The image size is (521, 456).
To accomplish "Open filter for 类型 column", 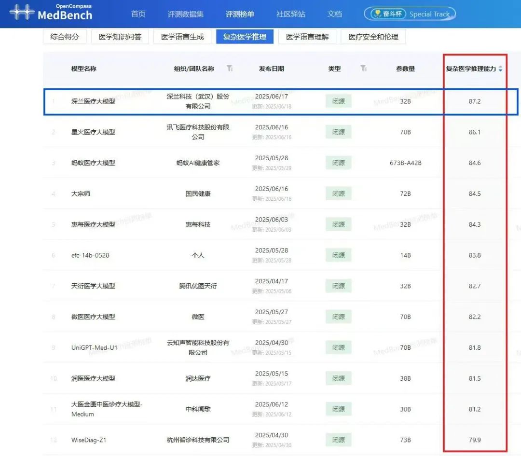I will point(364,69).
